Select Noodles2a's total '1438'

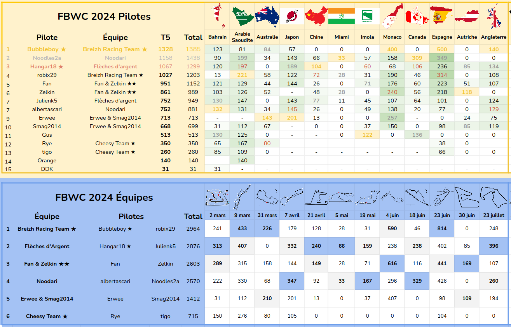(x=193, y=58)
